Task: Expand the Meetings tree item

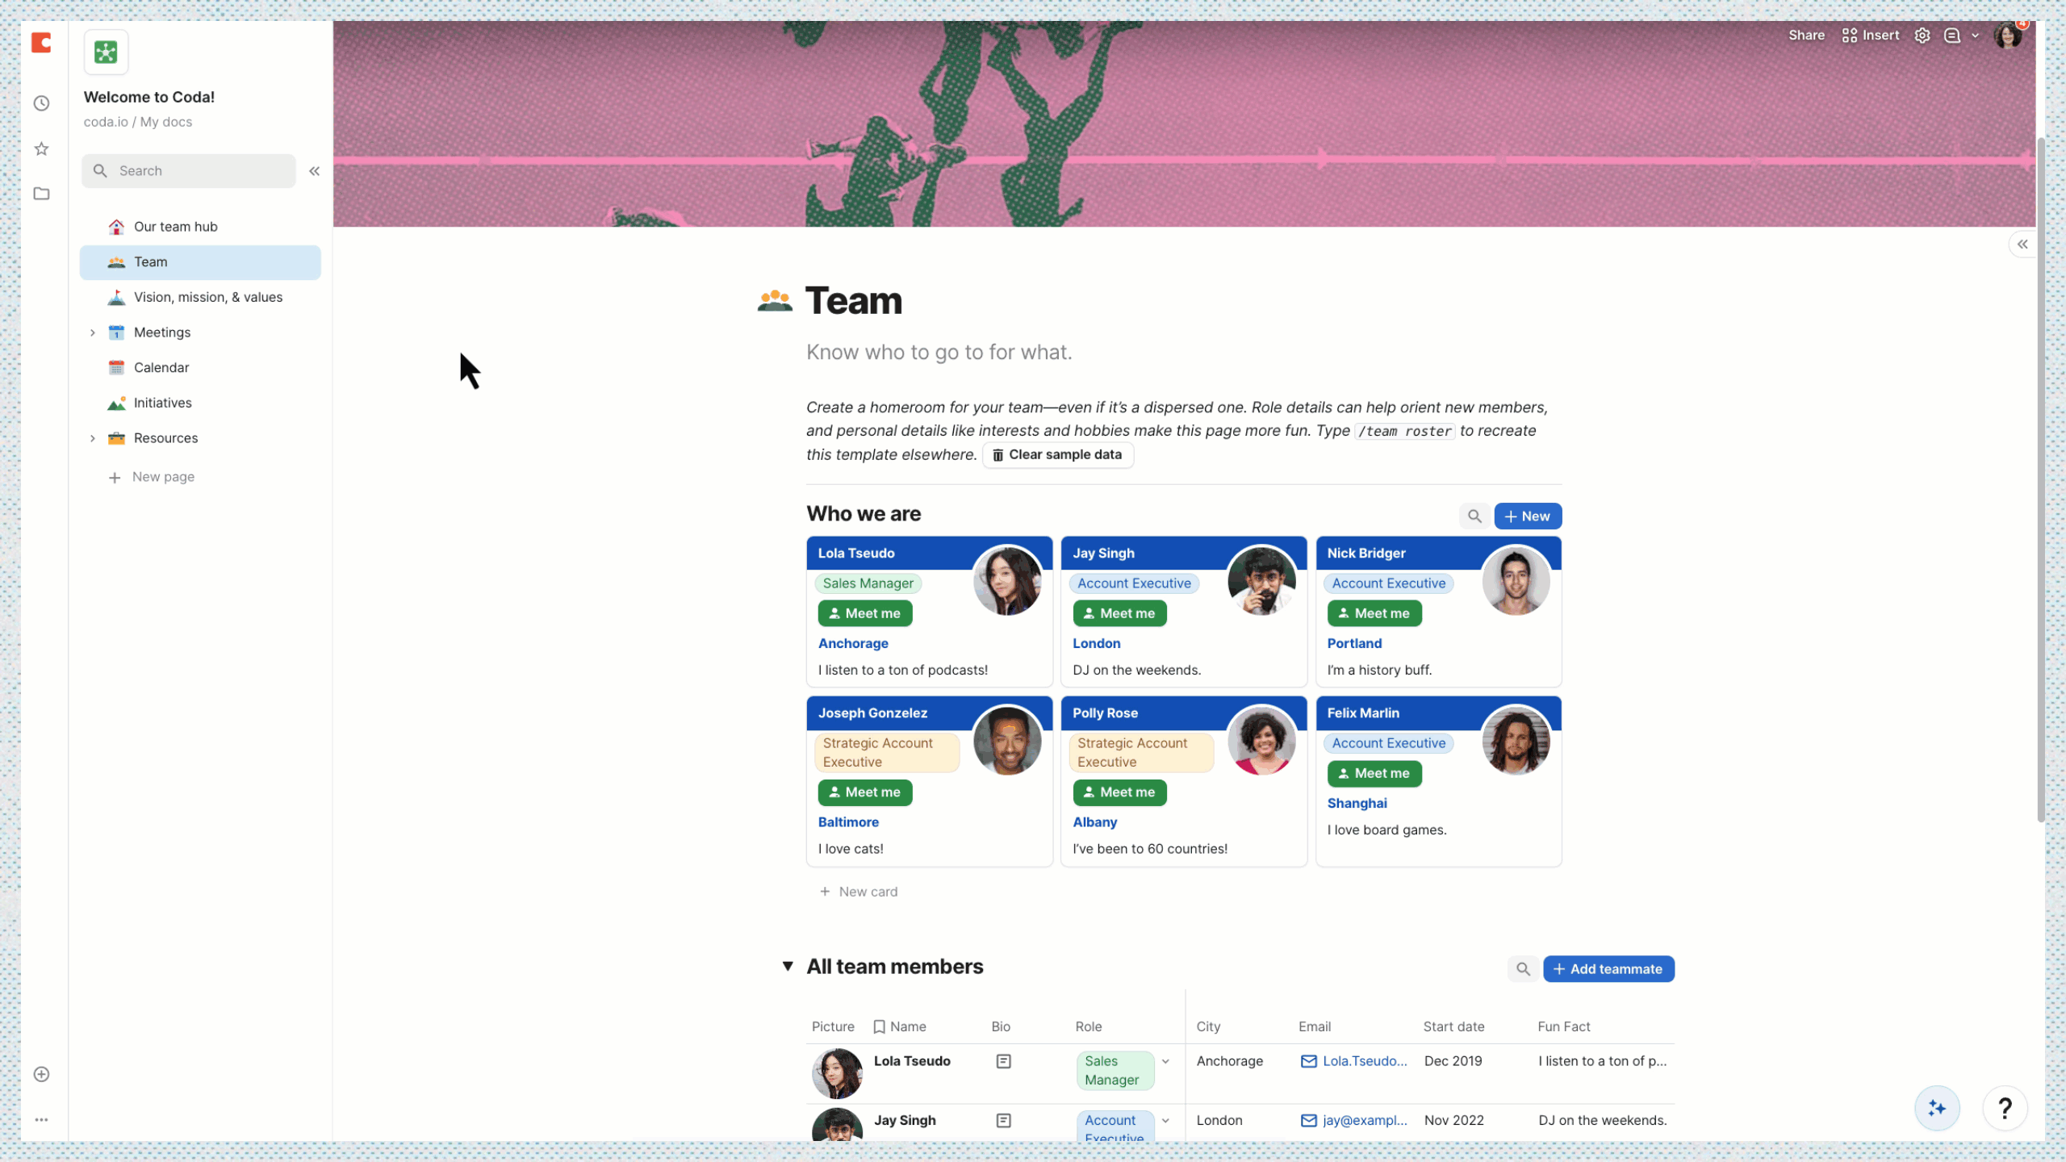Action: (x=92, y=332)
